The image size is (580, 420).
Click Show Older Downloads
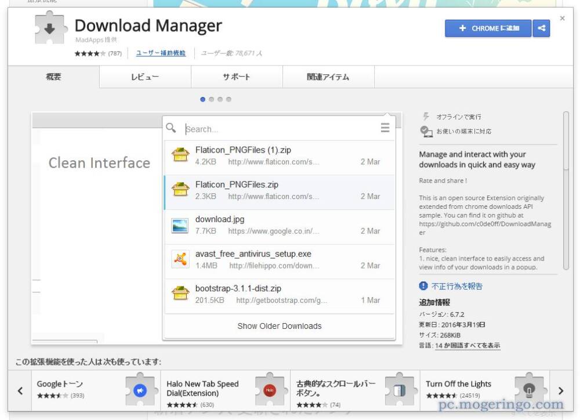280,326
